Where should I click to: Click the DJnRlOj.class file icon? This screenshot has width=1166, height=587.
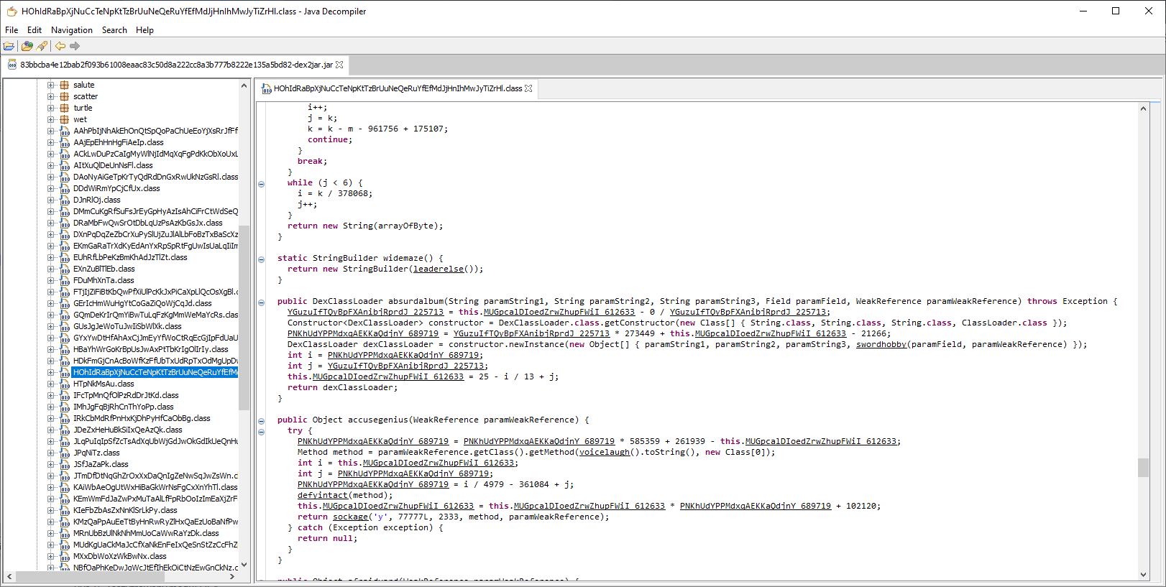[65, 200]
